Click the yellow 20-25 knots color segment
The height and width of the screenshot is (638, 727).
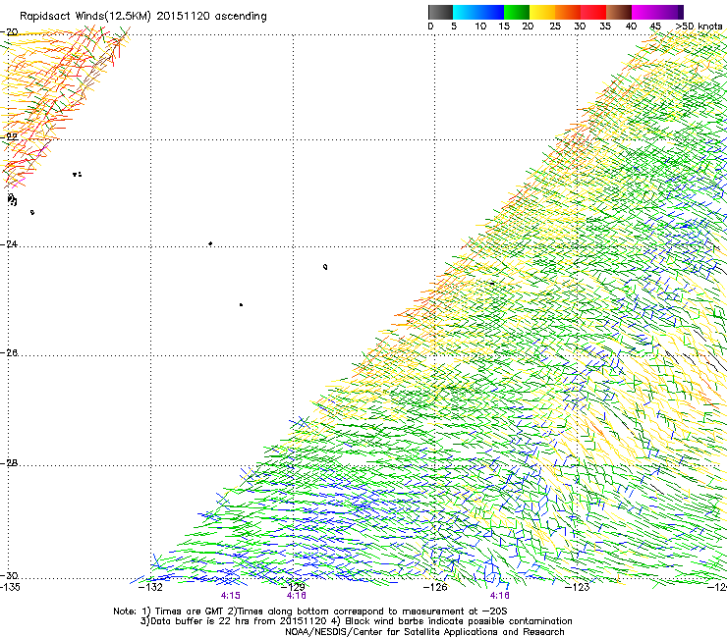[542, 12]
